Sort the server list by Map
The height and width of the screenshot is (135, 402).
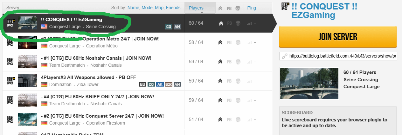pos(159,8)
